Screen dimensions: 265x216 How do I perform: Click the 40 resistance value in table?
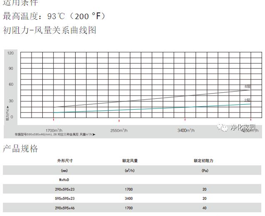click(x=204, y=208)
